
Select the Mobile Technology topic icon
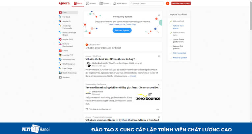pyautogui.click(x=60, y=73)
